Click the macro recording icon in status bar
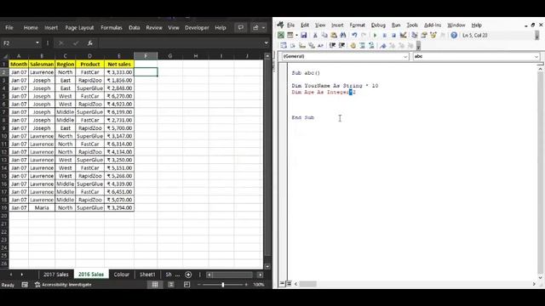The height and width of the screenshot is (306, 545). coord(25,285)
